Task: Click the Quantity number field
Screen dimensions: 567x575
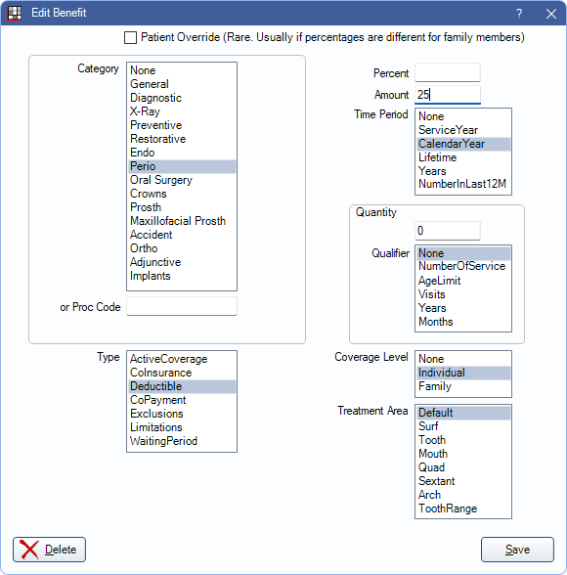Action: [448, 231]
